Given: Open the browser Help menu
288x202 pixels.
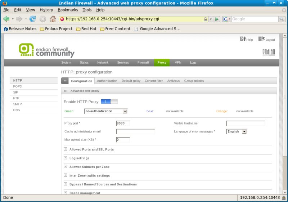Looking at the screenshot, I should [x=100, y=10].
